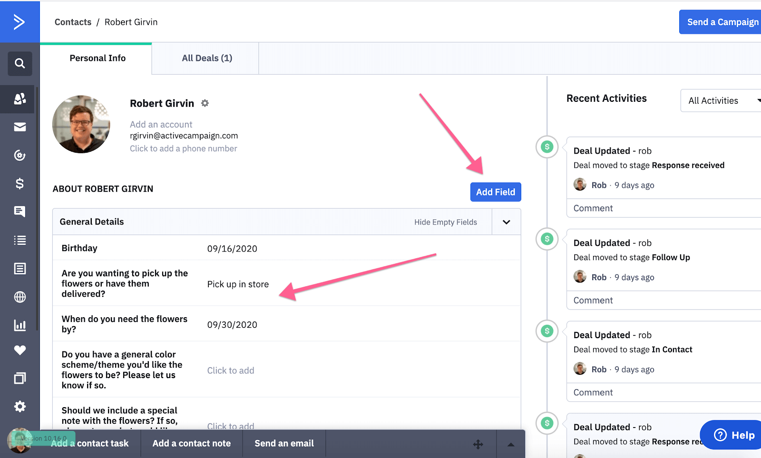The image size is (761, 458).
Task: Open Campaigns using the envelope sidebar icon
Action: [20, 127]
